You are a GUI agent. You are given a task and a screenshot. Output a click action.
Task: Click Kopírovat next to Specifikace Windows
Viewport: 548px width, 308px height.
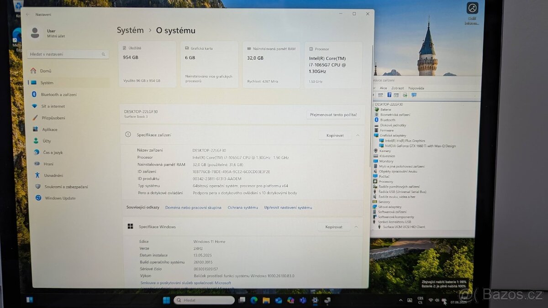click(x=333, y=226)
